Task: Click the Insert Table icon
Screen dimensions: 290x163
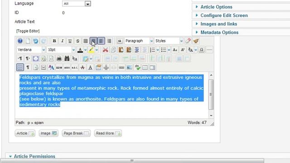Action: [x=86, y=58]
